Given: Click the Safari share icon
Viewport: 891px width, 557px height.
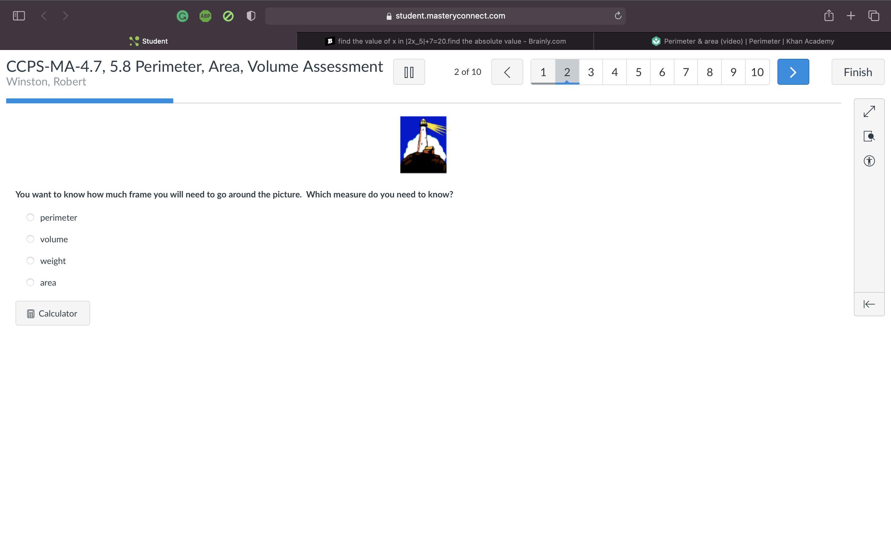Looking at the screenshot, I should pyautogui.click(x=829, y=16).
